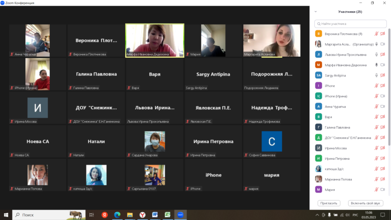Click the Windows Поиск search box
Viewport: 391px width, 220px height.
tap(48, 215)
